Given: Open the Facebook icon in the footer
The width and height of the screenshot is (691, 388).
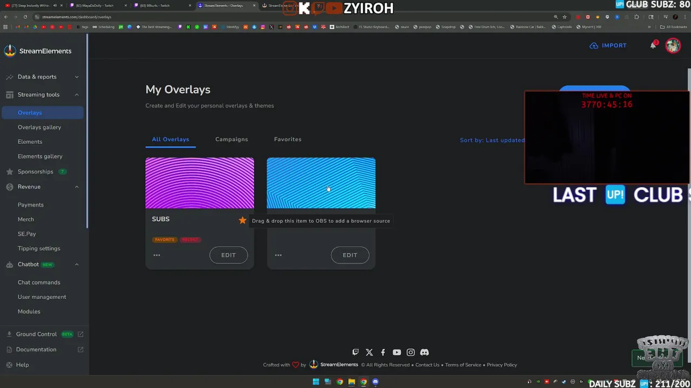Looking at the screenshot, I should (x=383, y=352).
